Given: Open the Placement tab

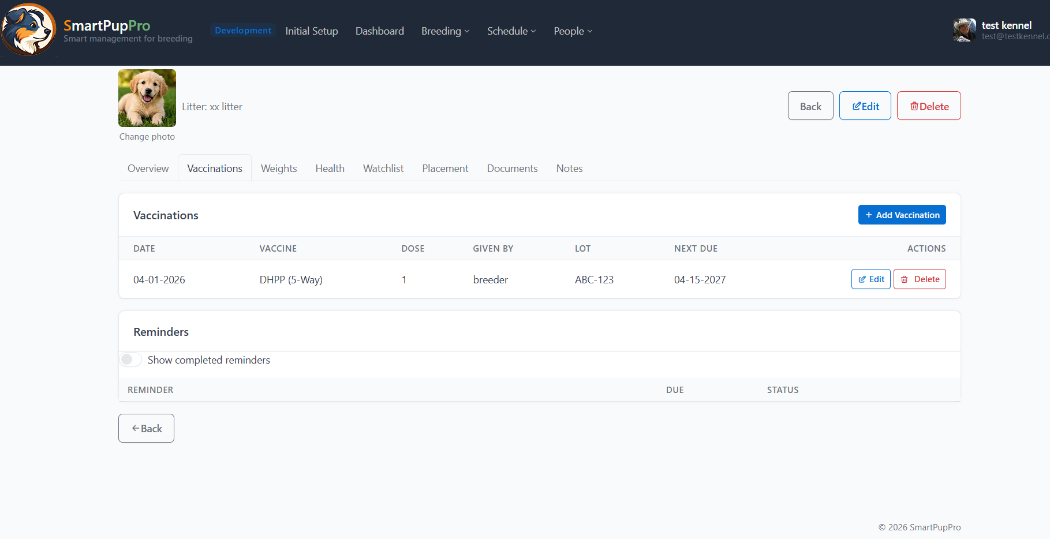Looking at the screenshot, I should click(x=445, y=168).
